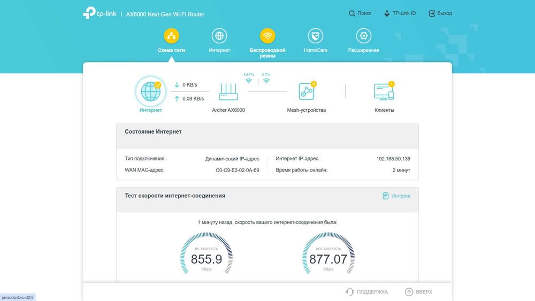
Task: Switch to Схема сети tab label
Action: point(171,50)
